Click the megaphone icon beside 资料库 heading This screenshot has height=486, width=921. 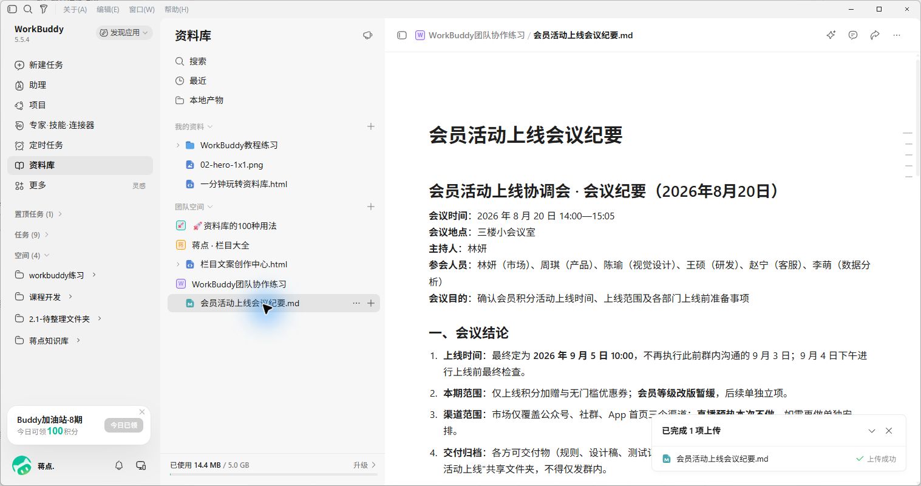pos(367,36)
